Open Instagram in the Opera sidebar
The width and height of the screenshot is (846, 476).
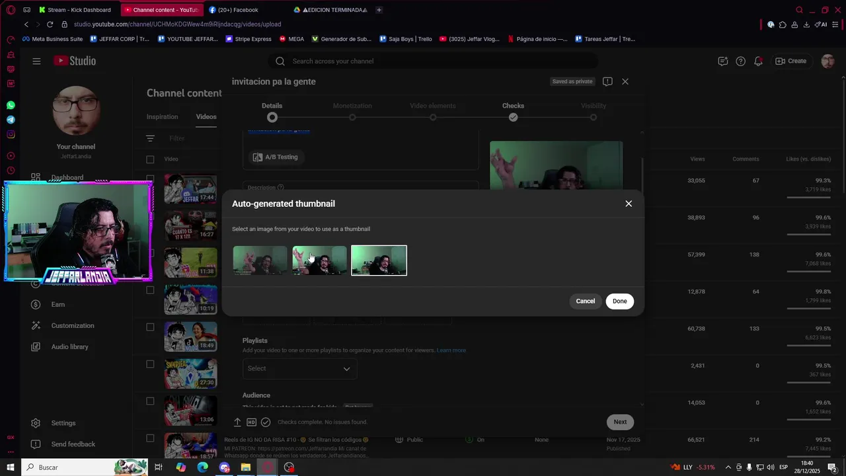[11, 134]
